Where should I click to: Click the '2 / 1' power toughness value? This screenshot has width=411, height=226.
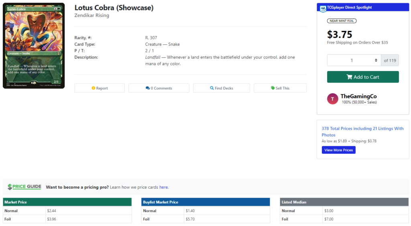(149, 51)
